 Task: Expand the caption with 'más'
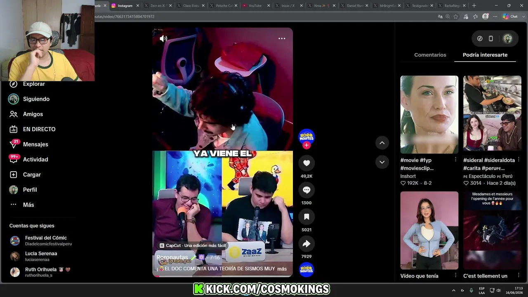coord(282,269)
